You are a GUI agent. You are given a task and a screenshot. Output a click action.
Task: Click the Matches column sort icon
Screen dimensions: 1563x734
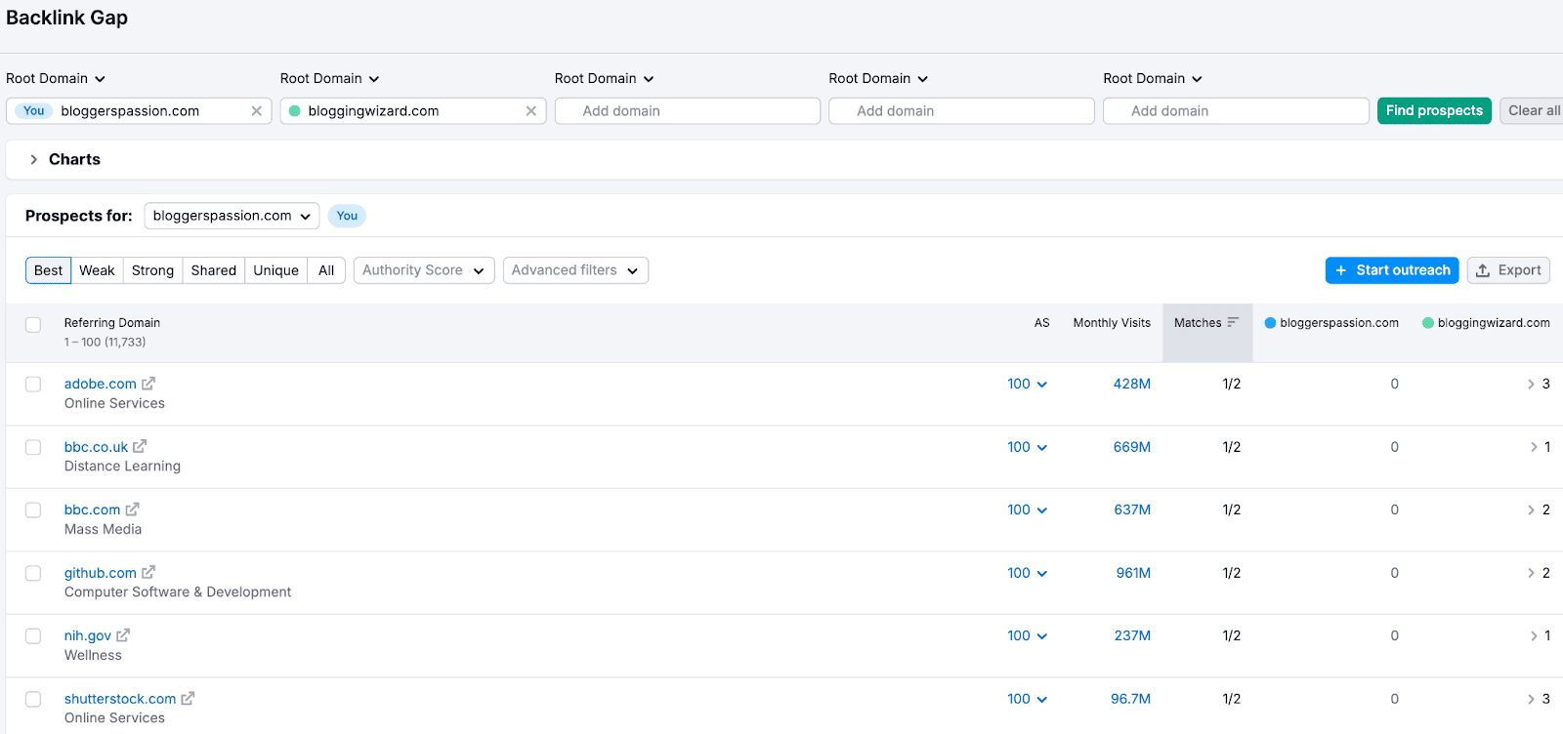1233,322
